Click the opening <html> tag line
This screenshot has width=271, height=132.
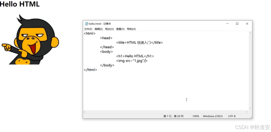[90, 34]
